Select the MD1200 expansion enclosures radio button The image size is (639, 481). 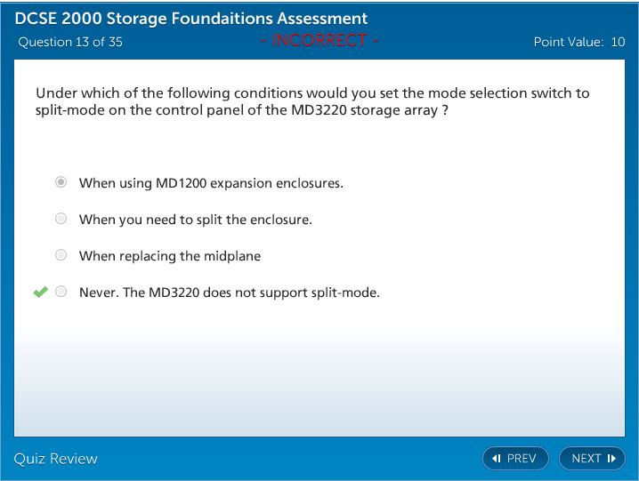point(61,182)
